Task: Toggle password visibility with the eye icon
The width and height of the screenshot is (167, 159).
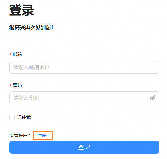Action: [x=153, y=98]
